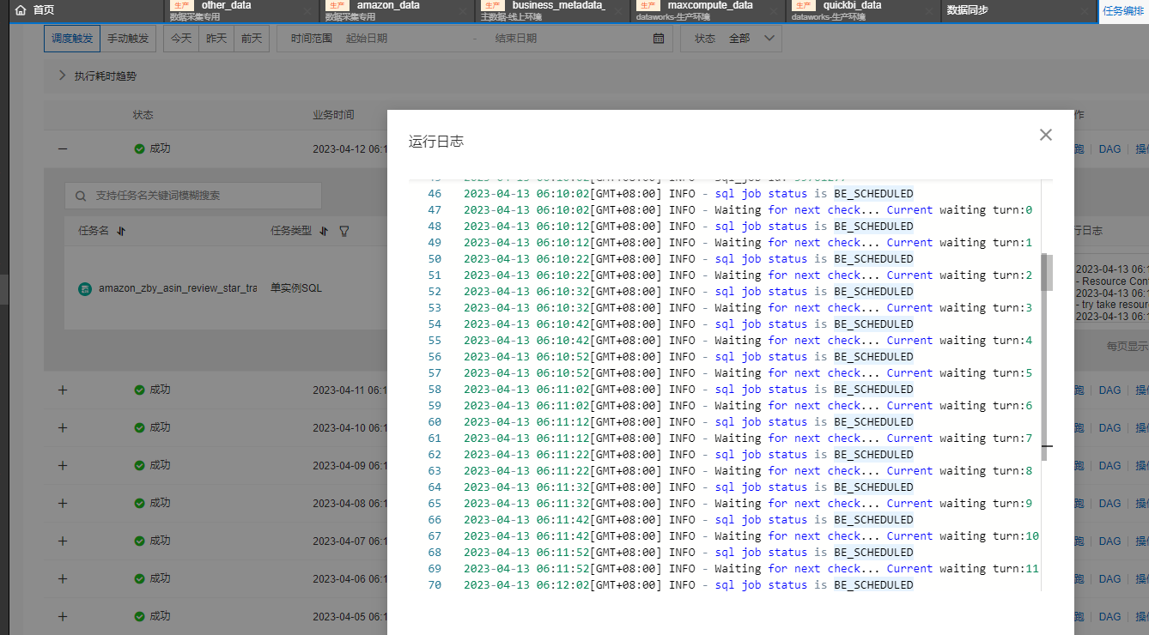Viewport: 1149px width, 635px height.
Task: Click the 状态 column header
Action: [x=143, y=115]
